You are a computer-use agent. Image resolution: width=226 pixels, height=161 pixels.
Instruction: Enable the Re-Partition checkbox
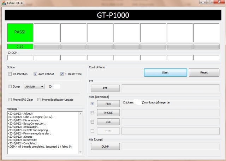pos(10,74)
